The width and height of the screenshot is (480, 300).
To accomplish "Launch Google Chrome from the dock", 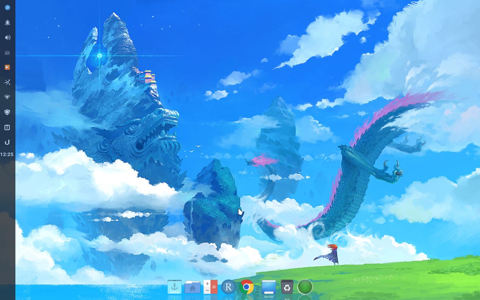I will pos(246,287).
